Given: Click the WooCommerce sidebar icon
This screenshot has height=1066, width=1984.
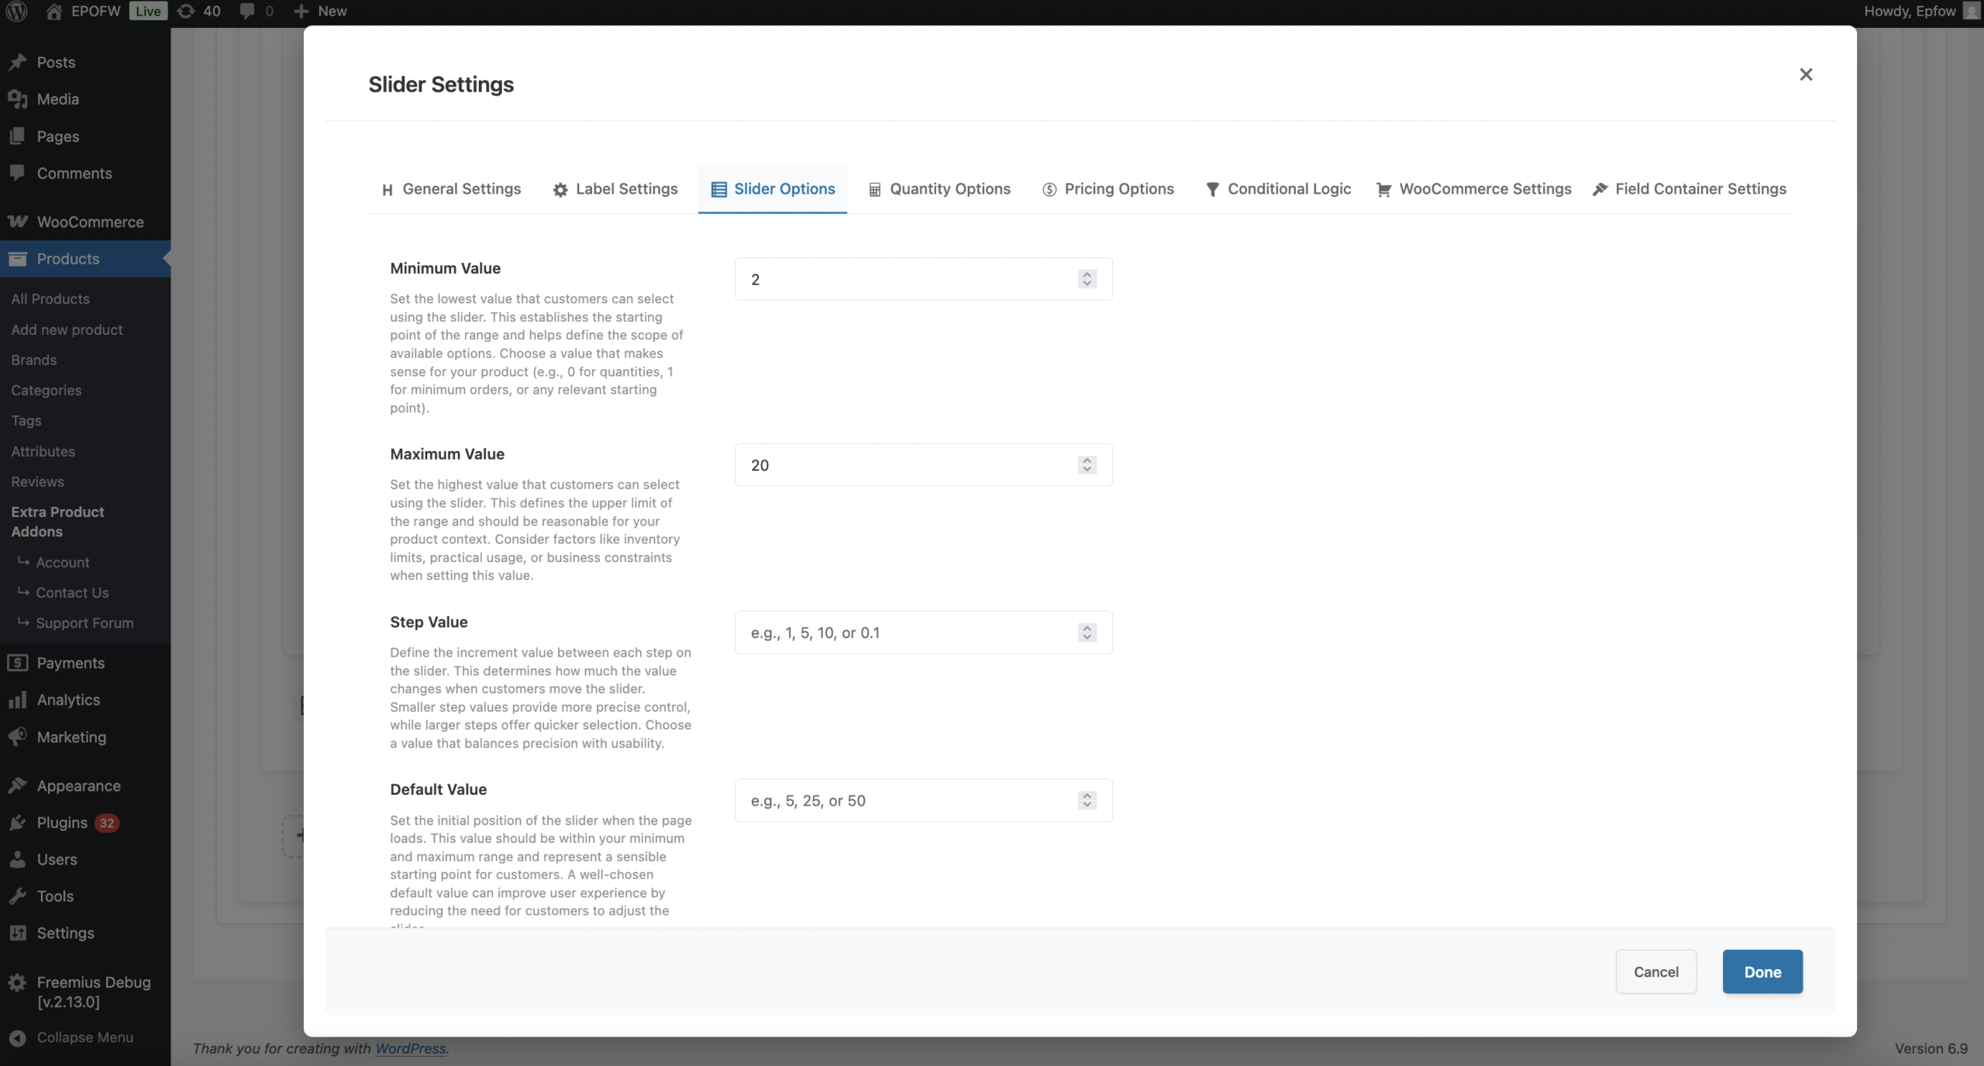Looking at the screenshot, I should pos(18,222).
